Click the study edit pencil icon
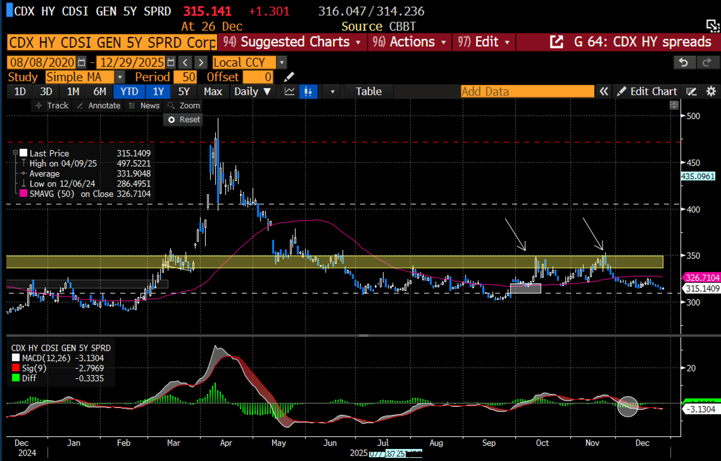Image resolution: width=721 pixels, height=461 pixels. tap(289, 77)
